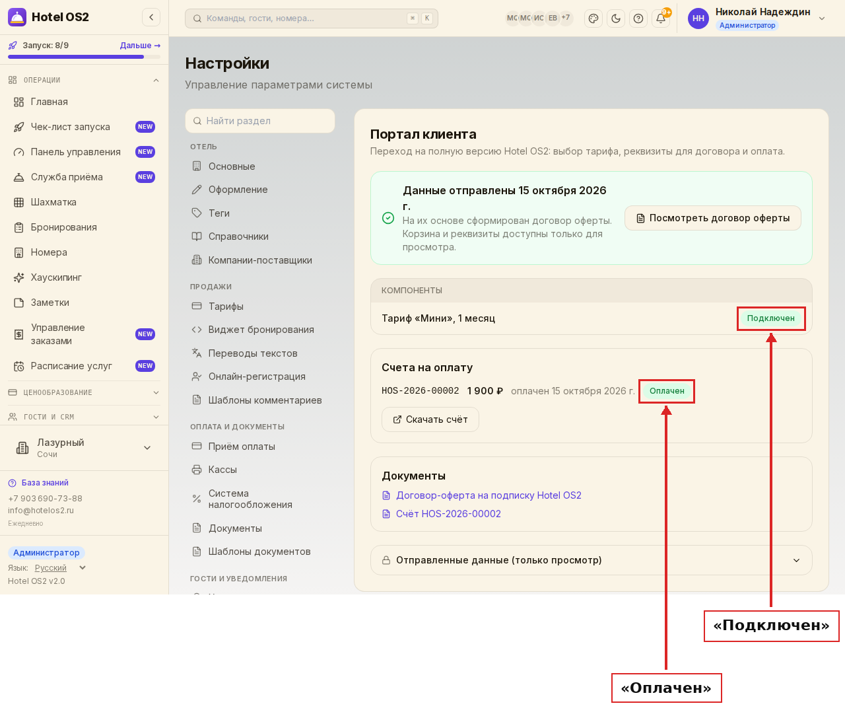Open Чек-лист запуска page
This screenshot has width=845, height=718.
coord(84,127)
